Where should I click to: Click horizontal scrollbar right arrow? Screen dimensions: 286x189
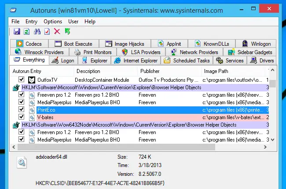click(265, 147)
